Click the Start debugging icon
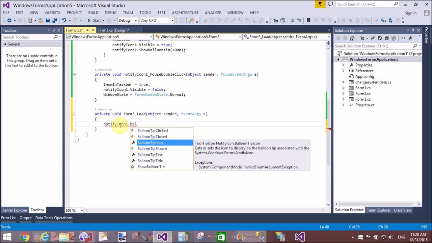The height and width of the screenshot is (243, 432). (89, 20)
